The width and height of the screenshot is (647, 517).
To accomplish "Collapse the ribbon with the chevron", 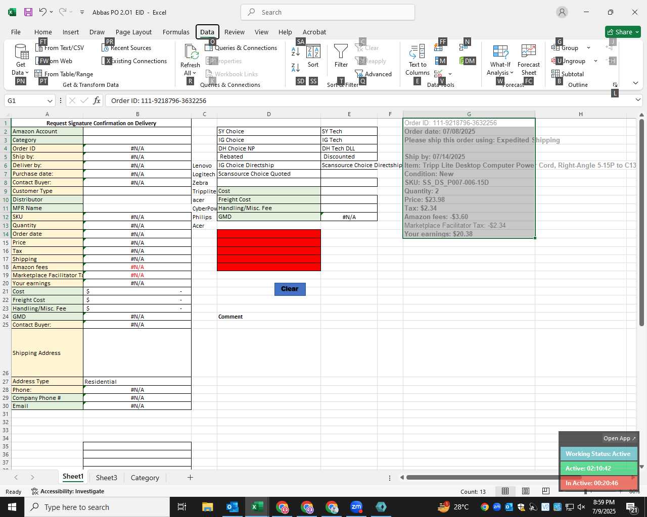I will (x=635, y=83).
